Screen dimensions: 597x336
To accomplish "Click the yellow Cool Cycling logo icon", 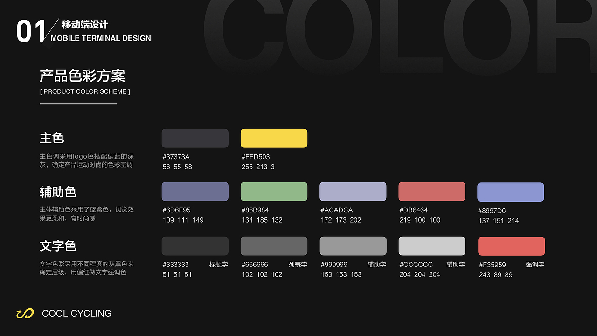I will [25, 314].
